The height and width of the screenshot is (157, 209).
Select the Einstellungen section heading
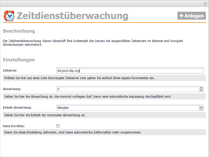pyautogui.click(x=19, y=60)
